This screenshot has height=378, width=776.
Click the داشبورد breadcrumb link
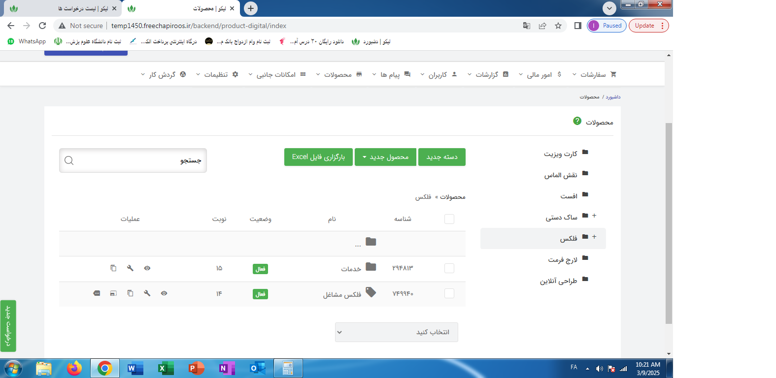click(613, 97)
